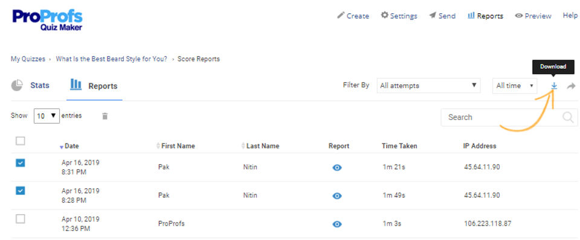The height and width of the screenshot is (240, 580).
Task: Click the share arrow icon
Action: (572, 86)
